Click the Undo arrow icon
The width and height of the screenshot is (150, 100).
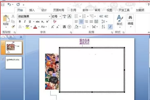(9, 4)
